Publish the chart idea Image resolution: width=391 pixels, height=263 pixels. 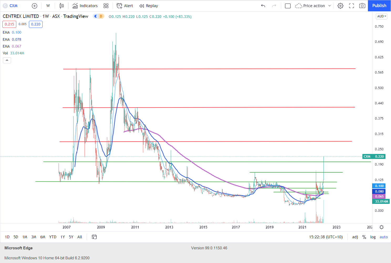coord(379,6)
